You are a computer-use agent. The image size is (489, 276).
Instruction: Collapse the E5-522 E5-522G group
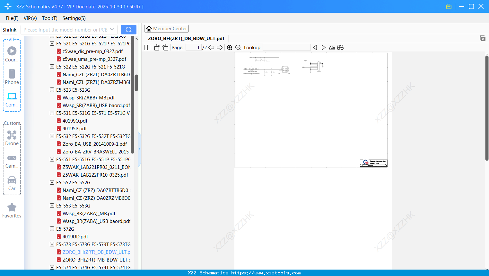tap(52, 67)
